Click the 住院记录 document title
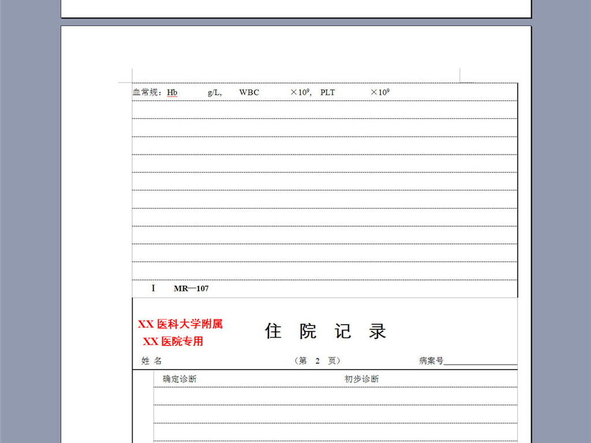Screen dimensions: 591x443 coord(326,331)
